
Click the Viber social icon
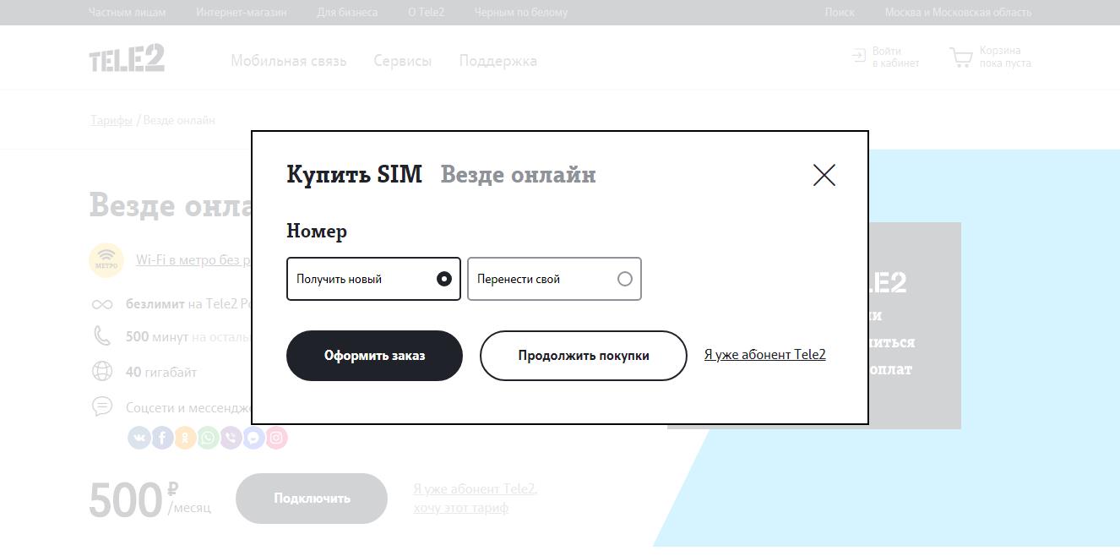[231, 438]
